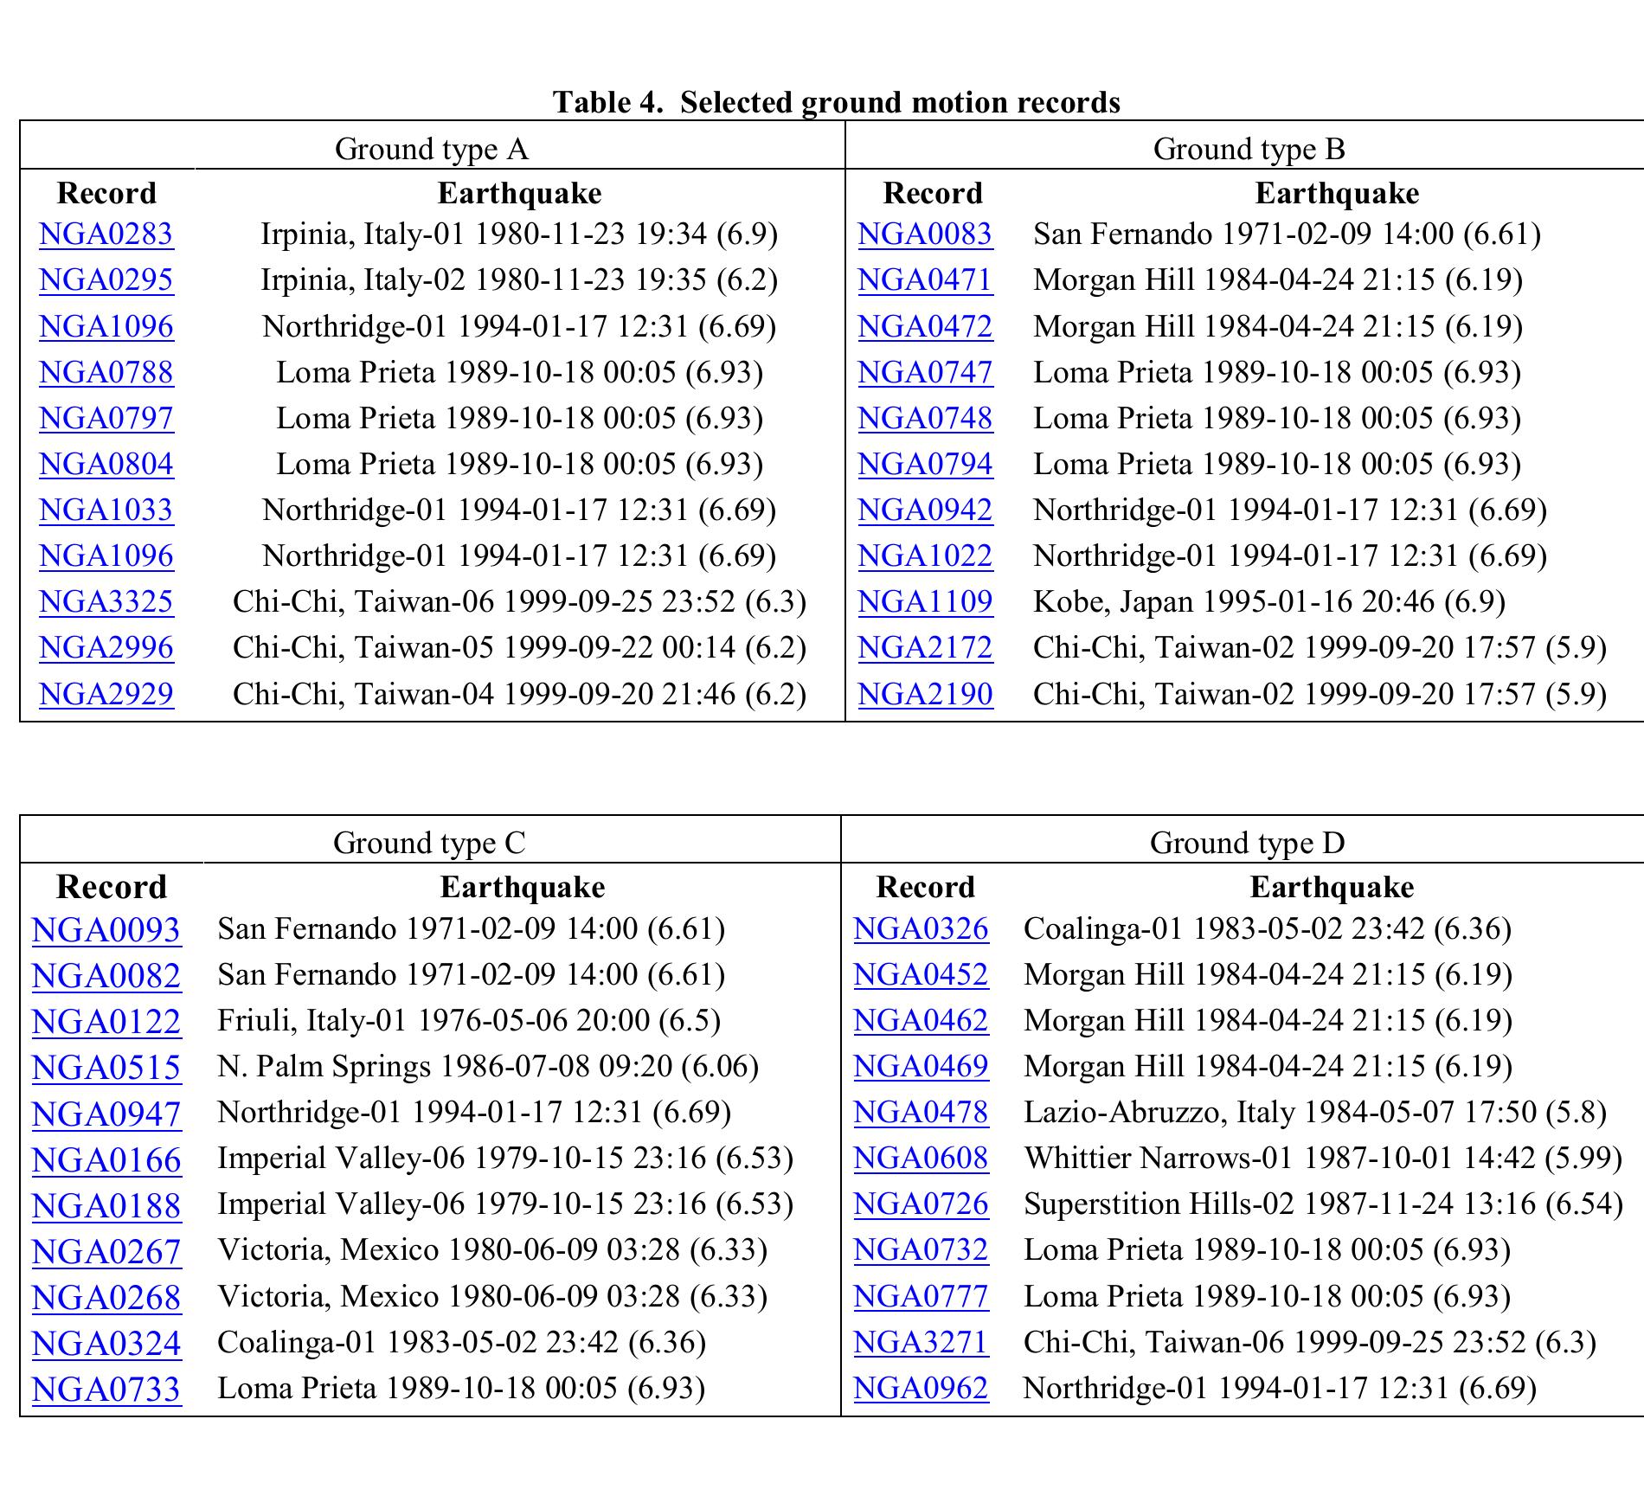Click the NGA0122 Friuli, Italy link
The image size is (1644, 1496).
106,1021
